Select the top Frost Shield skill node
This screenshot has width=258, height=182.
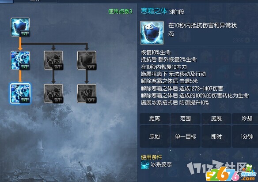point(20,27)
